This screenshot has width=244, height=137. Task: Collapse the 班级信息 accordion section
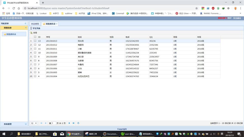point(25,28)
